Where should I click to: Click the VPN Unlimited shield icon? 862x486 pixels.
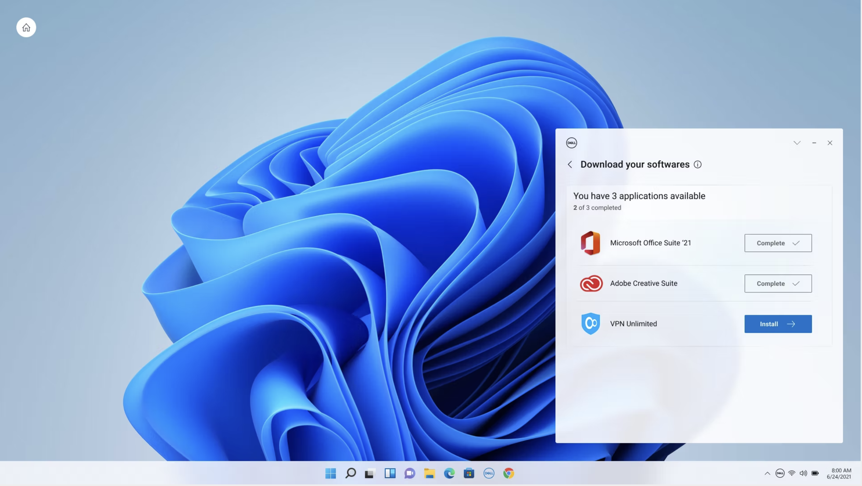pyautogui.click(x=591, y=324)
